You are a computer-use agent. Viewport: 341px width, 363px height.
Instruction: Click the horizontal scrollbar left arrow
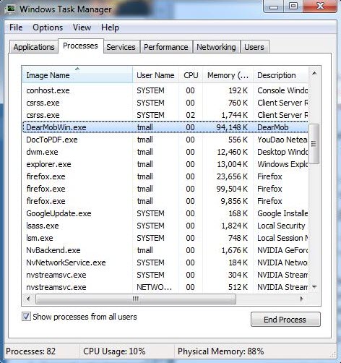(28, 299)
